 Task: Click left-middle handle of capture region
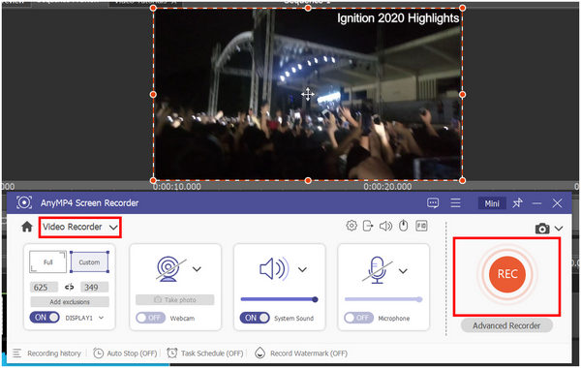pyautogui.click(x=153, y=95)
